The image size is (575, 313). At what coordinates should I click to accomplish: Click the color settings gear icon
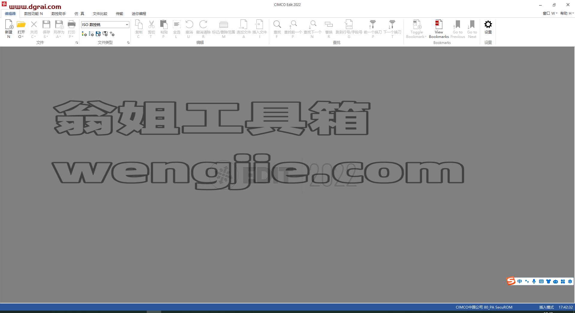point(84,34)
